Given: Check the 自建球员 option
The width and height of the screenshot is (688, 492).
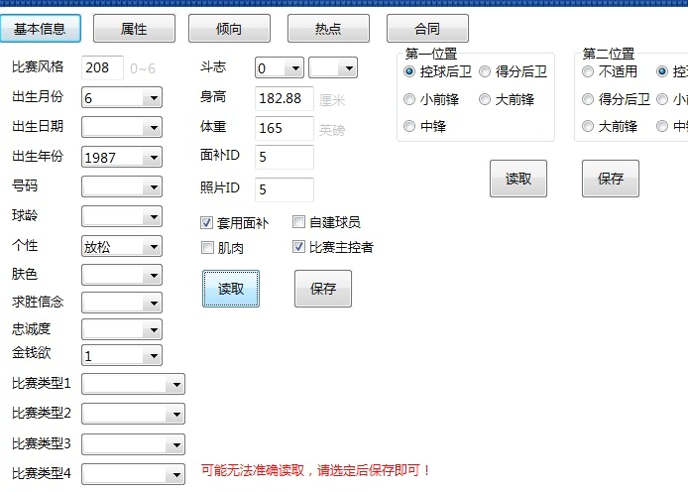Looking at the screenshot, I should (x=299, y=223).
